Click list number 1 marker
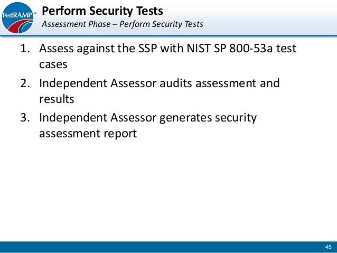The width and height of the screenshot is (337, 253). tap(25, 49)
